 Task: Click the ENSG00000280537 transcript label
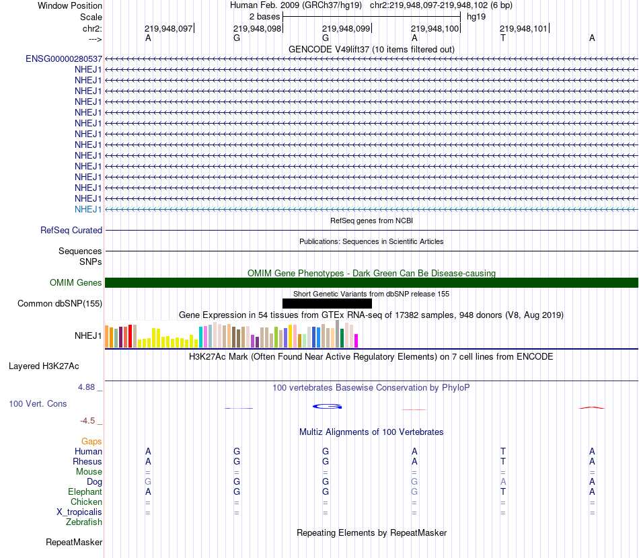[64, 59]
